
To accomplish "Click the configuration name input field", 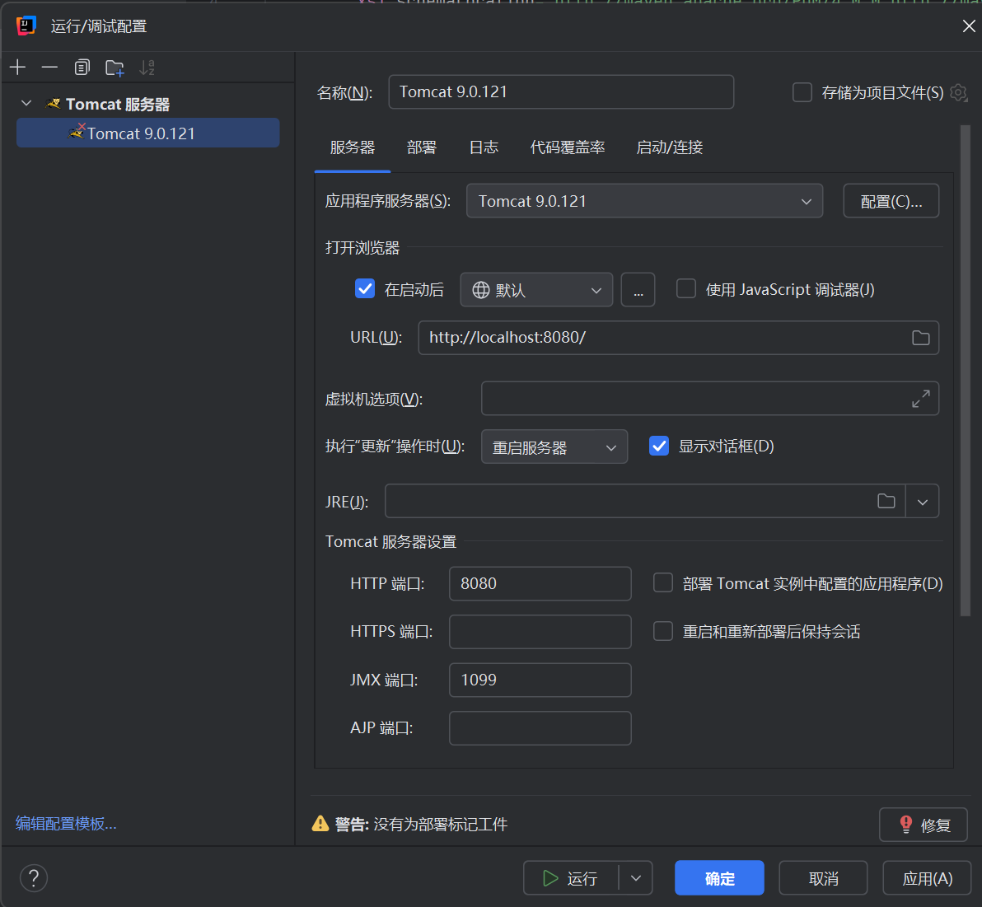I will point(561,92).
